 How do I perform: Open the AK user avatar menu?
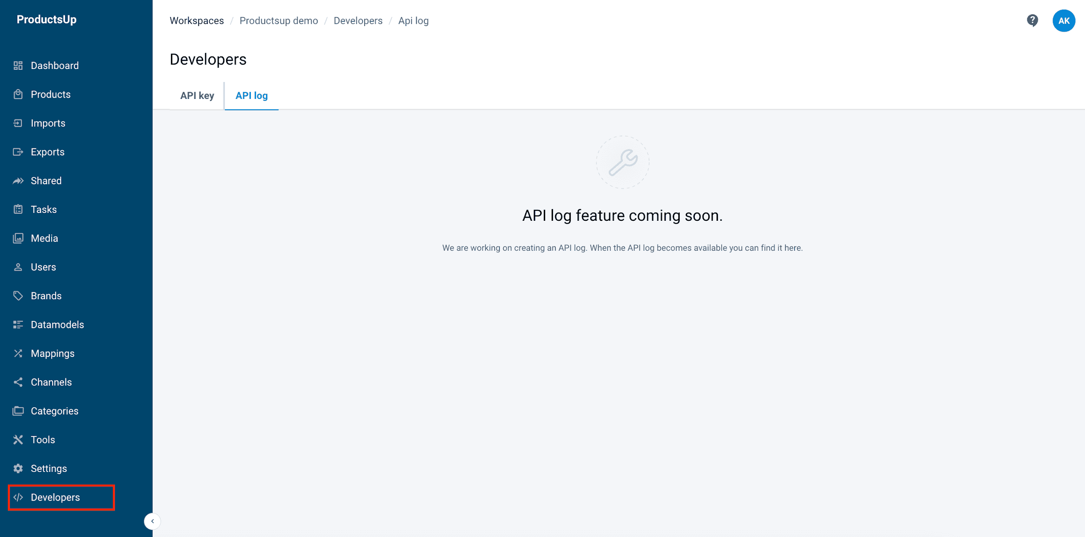click(1063, 20)
